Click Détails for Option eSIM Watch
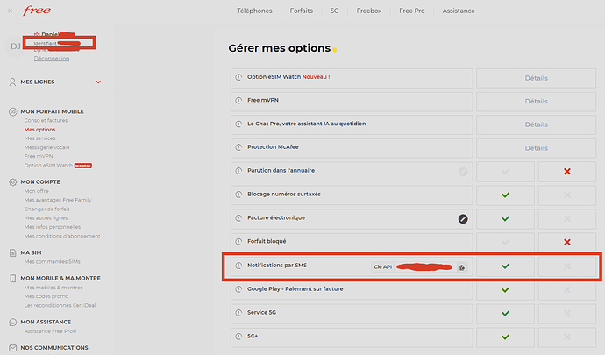Image resolution: width=605 pixels, height=355 pixels. click(x=536, y=77)
